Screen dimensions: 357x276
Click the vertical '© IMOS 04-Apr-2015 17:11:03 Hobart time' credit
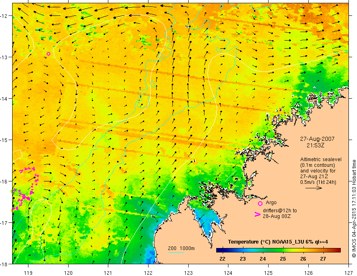pos(354,209)
